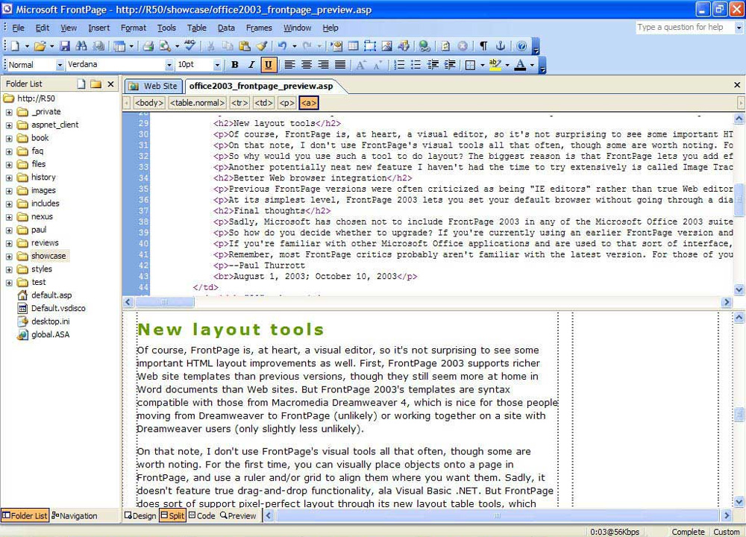Click the Save diskette icon

(65, 46)
